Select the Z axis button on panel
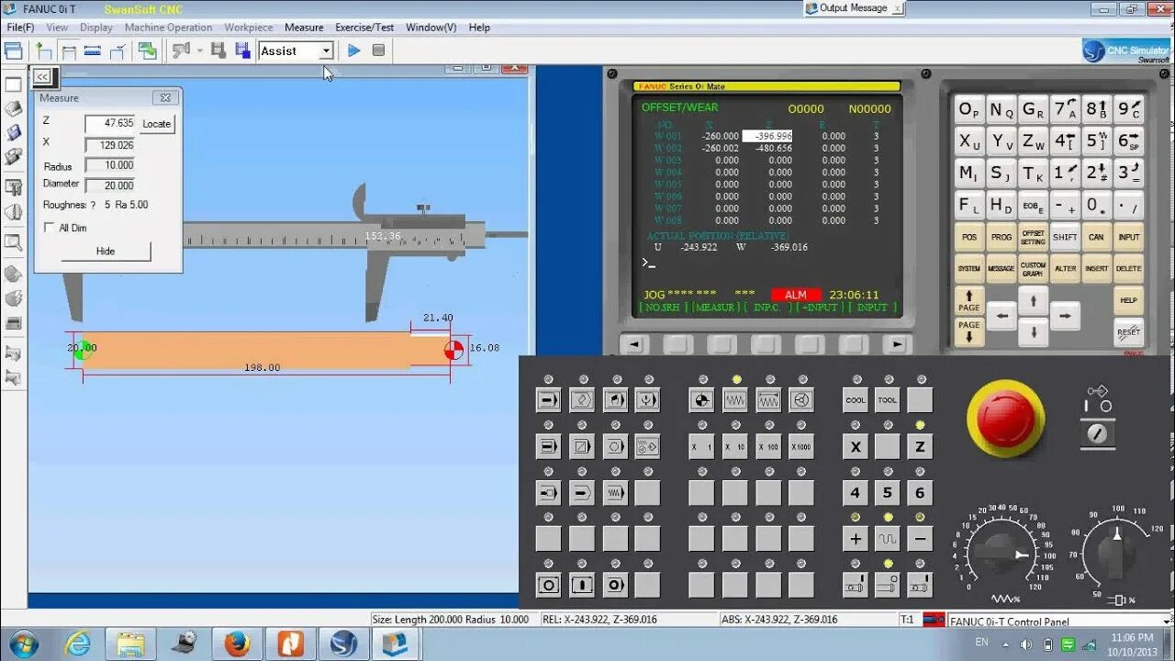 (x=920, y=447)
